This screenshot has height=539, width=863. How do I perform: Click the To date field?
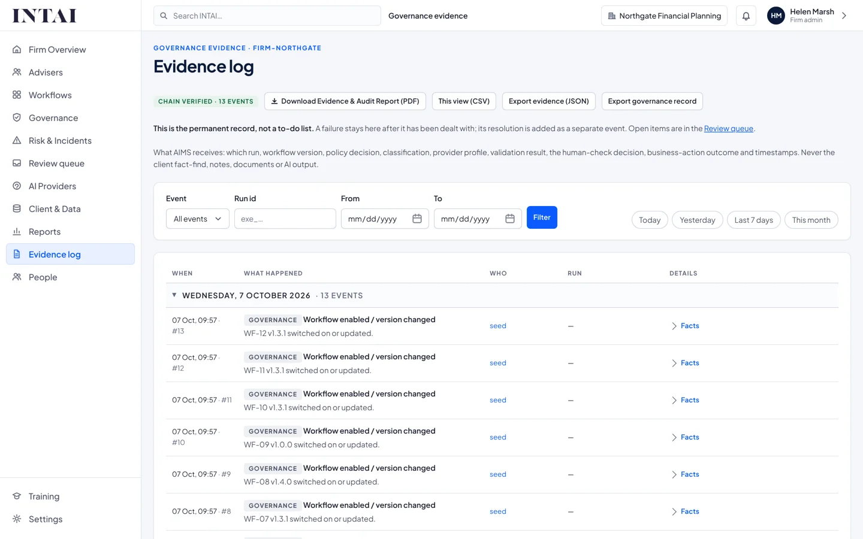[478, 219]
